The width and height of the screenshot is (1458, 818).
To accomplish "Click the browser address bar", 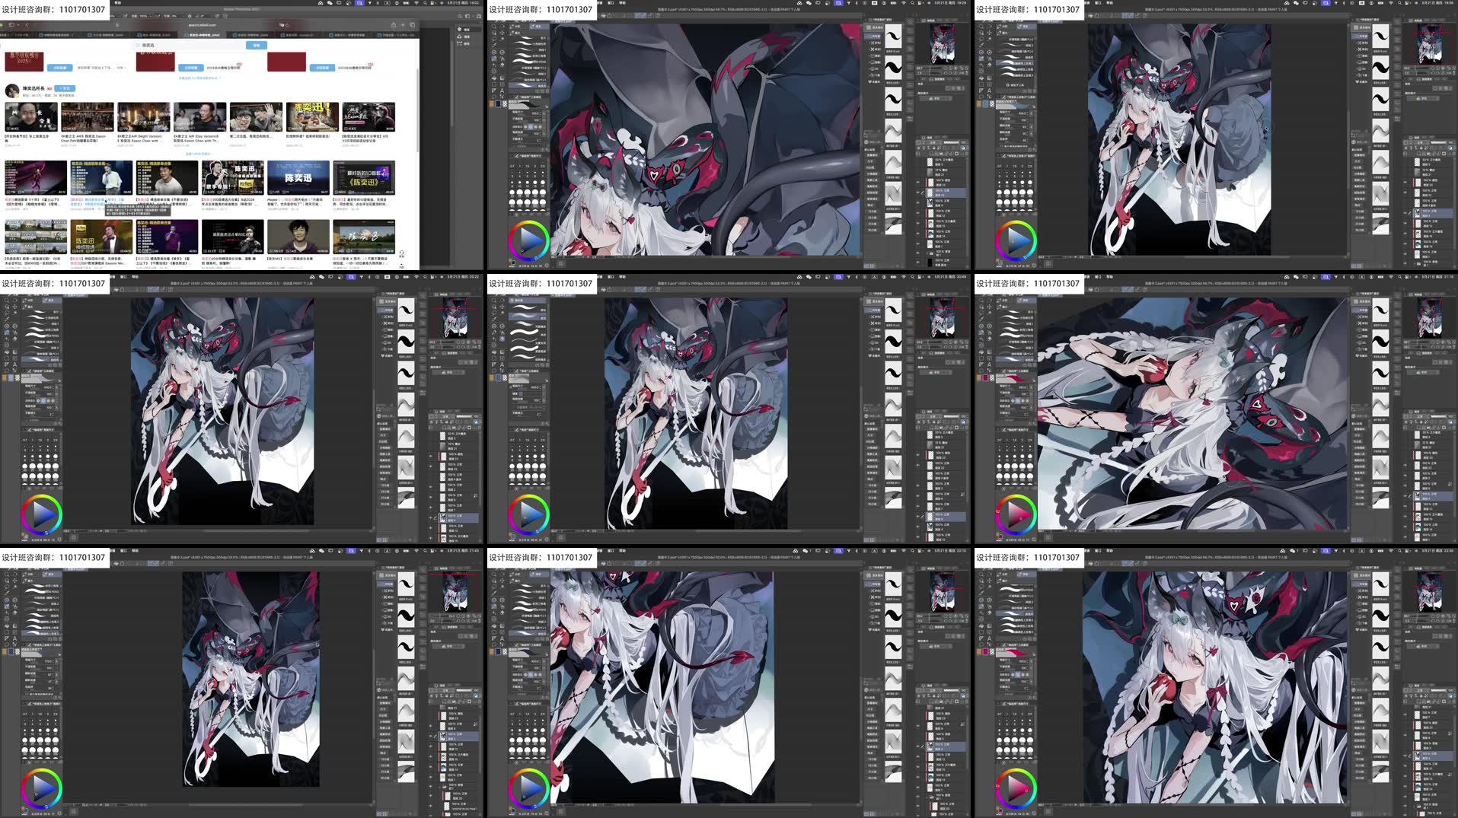I will tap(202, 25).
